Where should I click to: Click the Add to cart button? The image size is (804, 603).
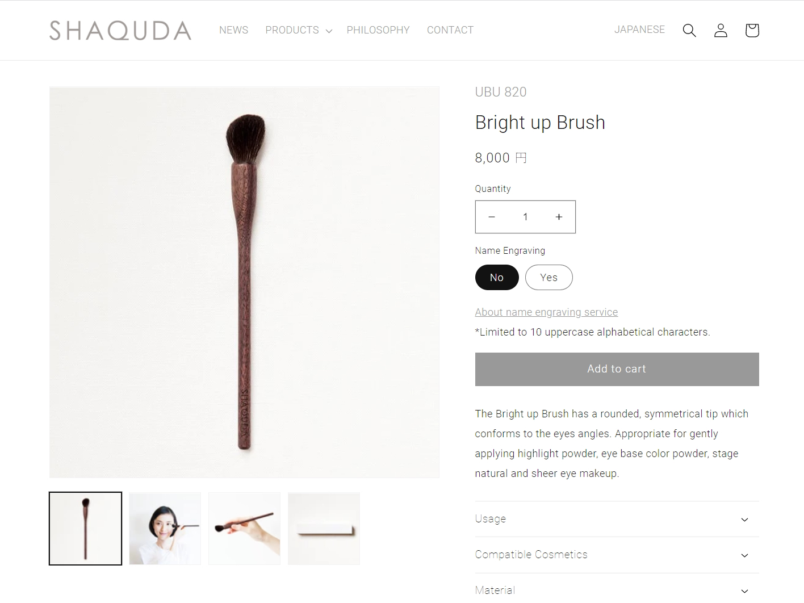tap(617, 369)
